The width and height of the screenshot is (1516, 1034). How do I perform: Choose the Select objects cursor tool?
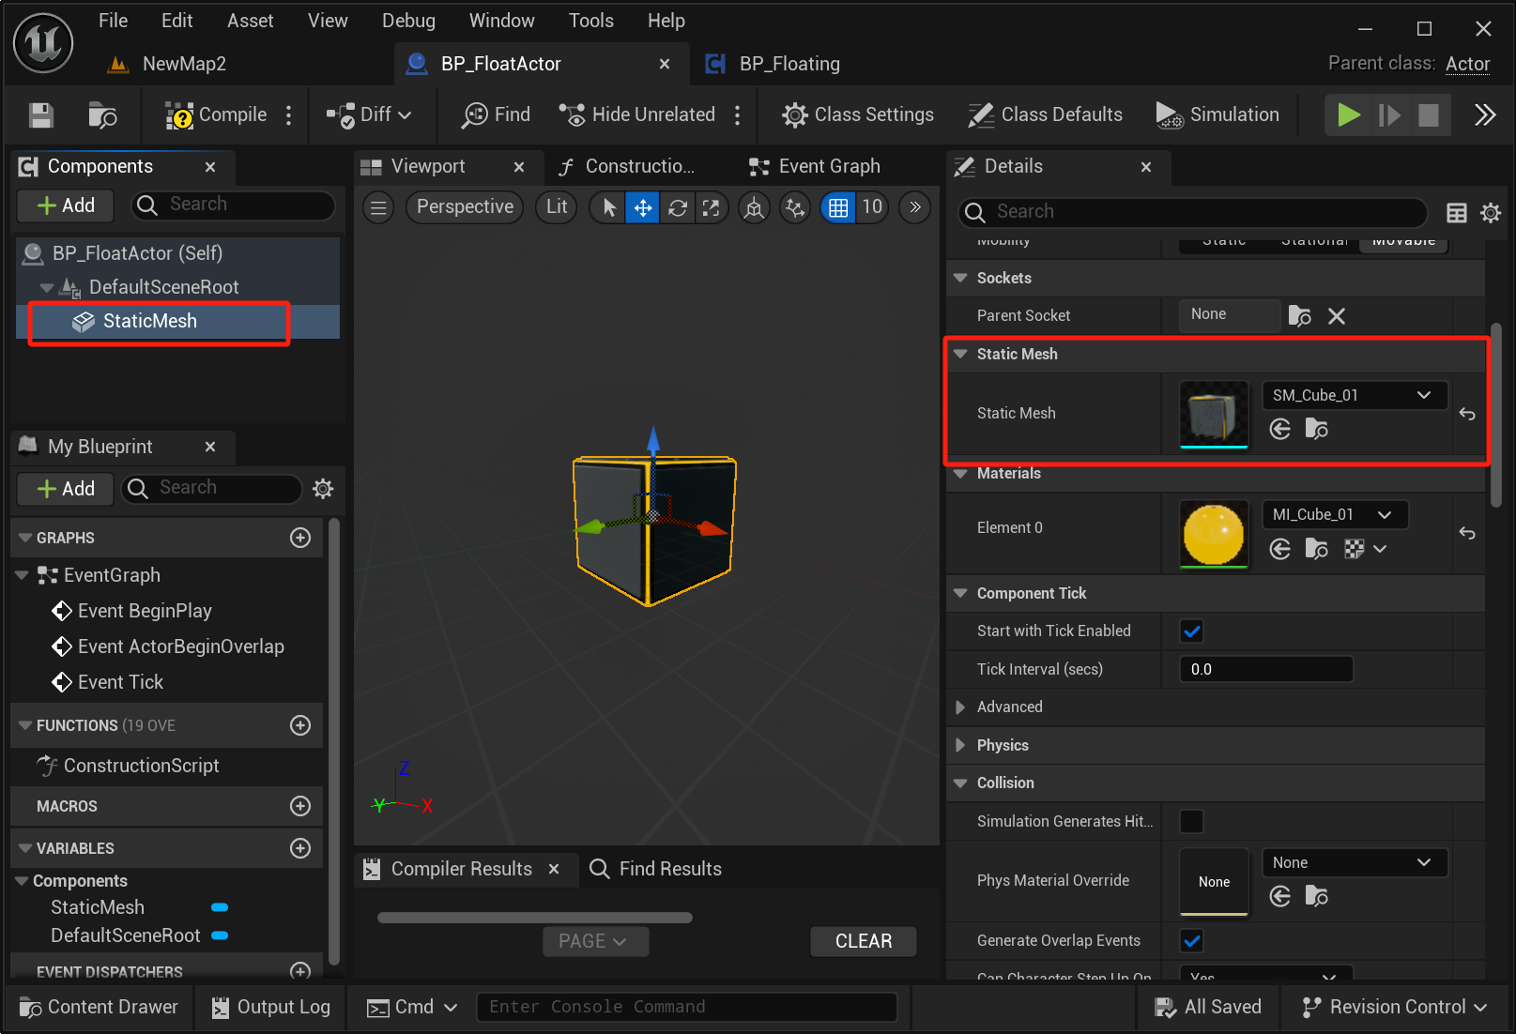609,207
